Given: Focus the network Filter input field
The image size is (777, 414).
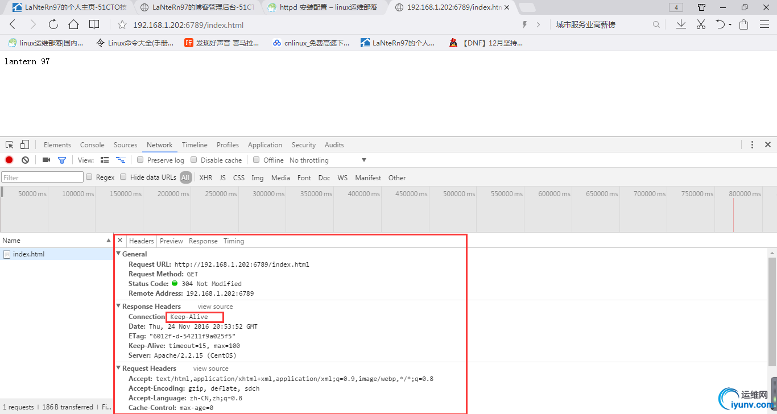Looking at the screenshot, I should click(43, 177).
